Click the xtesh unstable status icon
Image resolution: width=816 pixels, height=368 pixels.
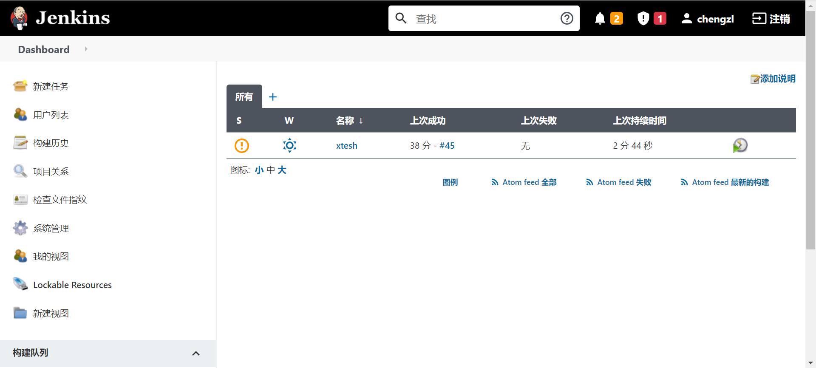pos(242,146)
